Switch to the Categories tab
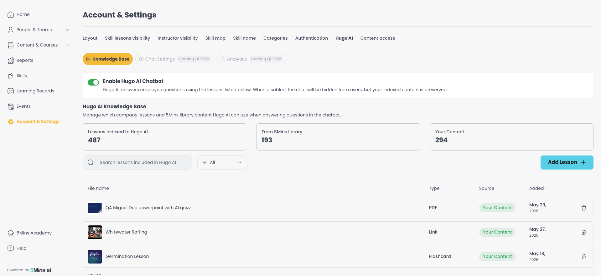This screenshot has height=276, width=601. tap(275, 38)
